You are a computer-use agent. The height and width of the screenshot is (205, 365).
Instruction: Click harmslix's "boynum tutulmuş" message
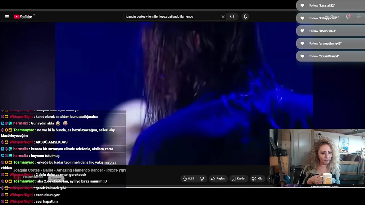point(30,156)
